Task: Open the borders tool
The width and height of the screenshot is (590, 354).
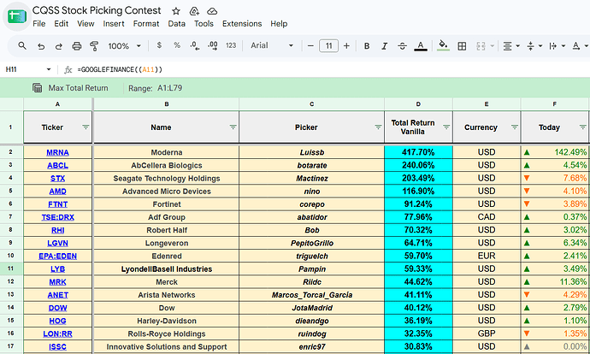Action: tap(462, 46)
